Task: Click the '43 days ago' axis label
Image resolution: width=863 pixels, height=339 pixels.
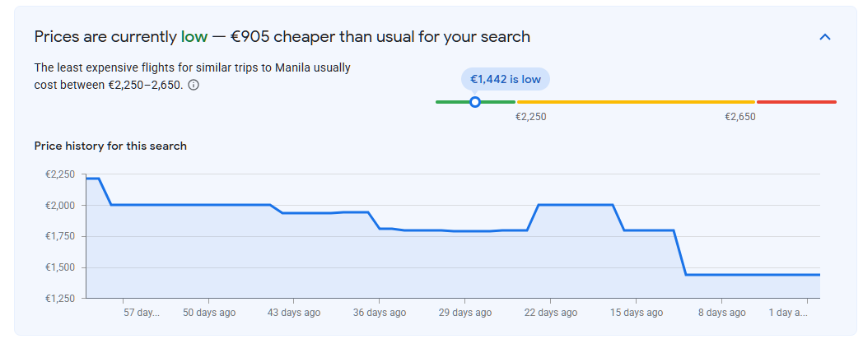Action: click(x=294, y=313)
